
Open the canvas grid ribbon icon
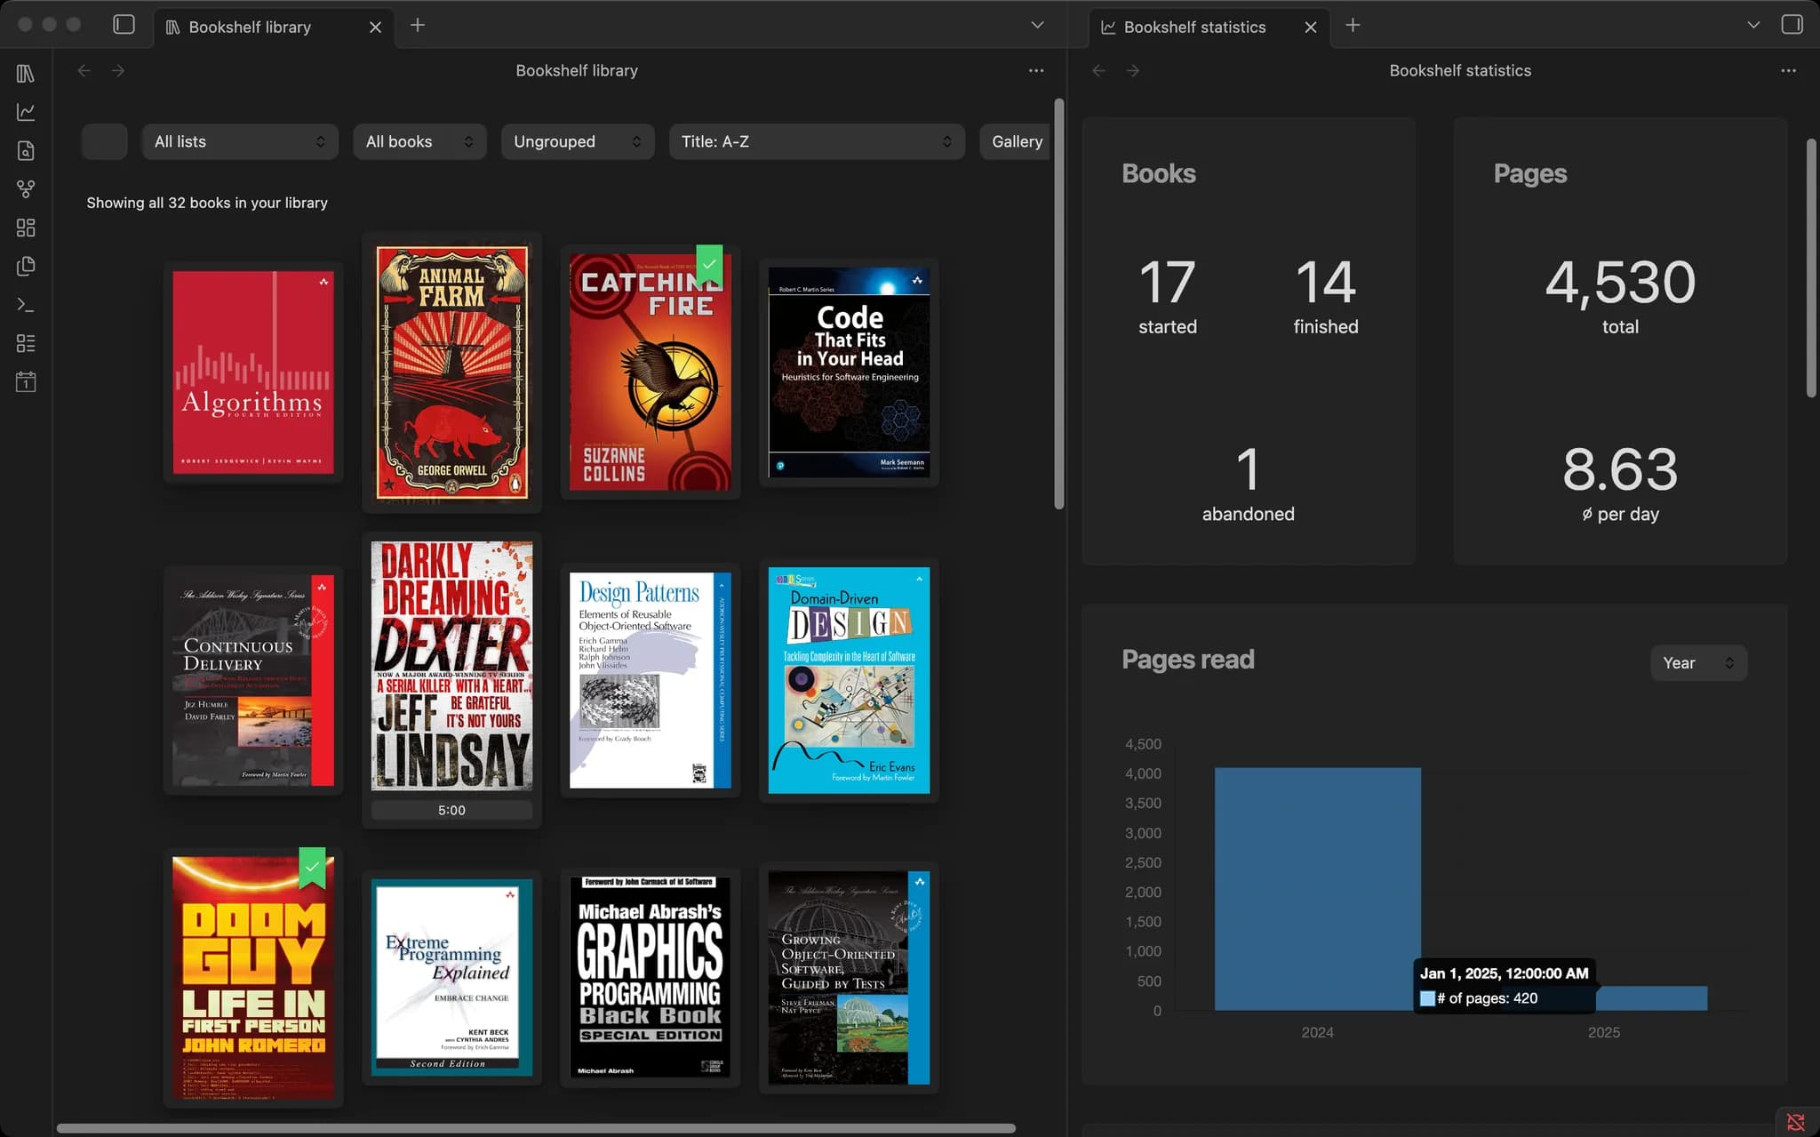tap(26, 228)
